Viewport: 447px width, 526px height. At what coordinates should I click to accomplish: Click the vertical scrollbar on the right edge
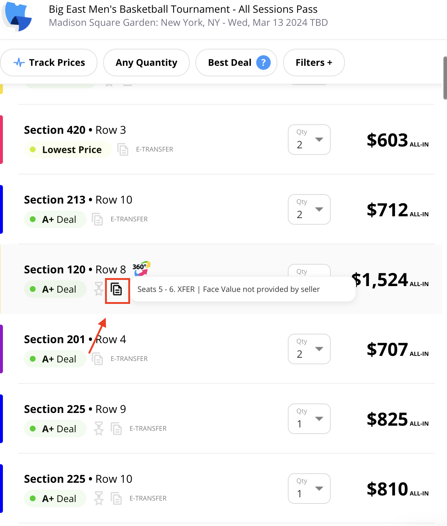pos(445,78)
